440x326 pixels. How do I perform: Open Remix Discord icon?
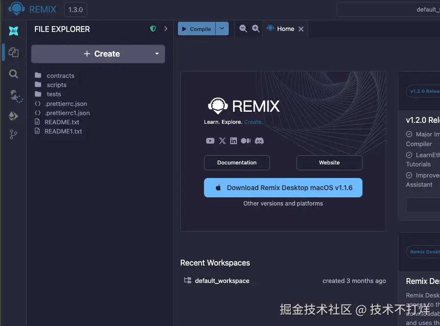[259, 141]
